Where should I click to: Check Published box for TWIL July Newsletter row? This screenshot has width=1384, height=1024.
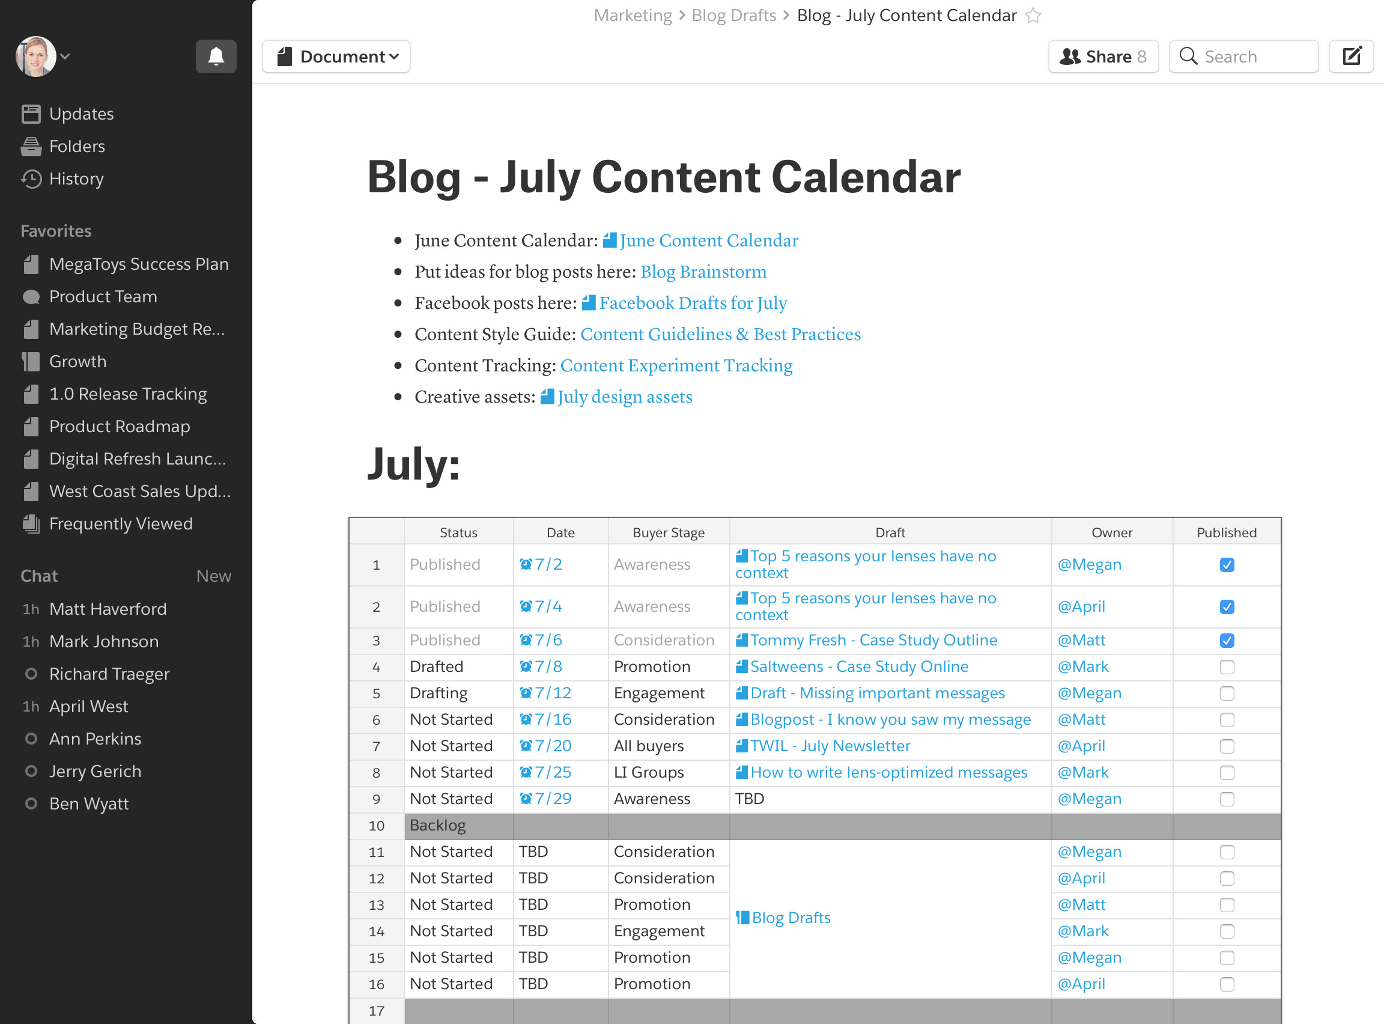coord(1227,746)
